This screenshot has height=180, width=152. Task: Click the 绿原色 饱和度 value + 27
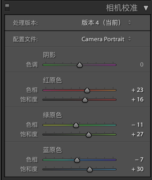[x=137, y=134]
